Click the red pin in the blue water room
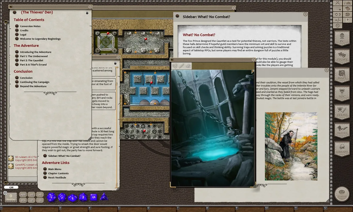Viewport: 353px width, 212px height. coord(151,83)
